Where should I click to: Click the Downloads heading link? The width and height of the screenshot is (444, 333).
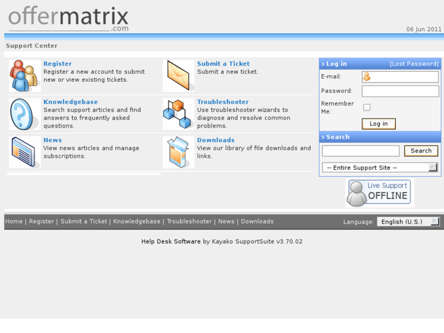[x=216, y=141]
